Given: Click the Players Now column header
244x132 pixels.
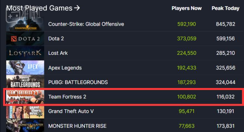Looking at the screenshot, I should click(186, 8).
